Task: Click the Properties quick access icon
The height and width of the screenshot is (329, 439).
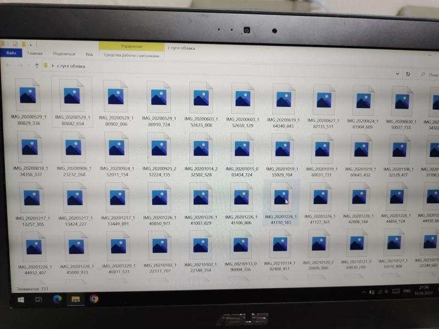Action: pyautogui.click(x=15, y=44)
